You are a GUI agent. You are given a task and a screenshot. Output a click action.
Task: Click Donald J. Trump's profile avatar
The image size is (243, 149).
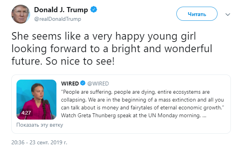[x=21, y=14]
